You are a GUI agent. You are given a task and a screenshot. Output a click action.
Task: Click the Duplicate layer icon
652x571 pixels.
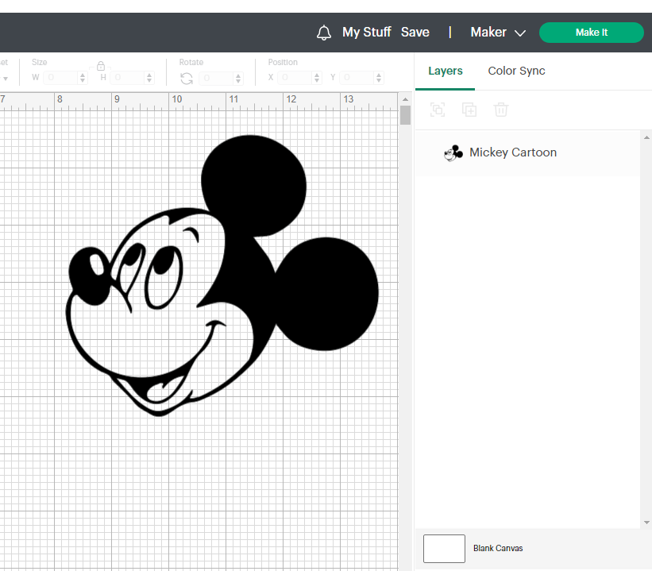click(469, 110)
